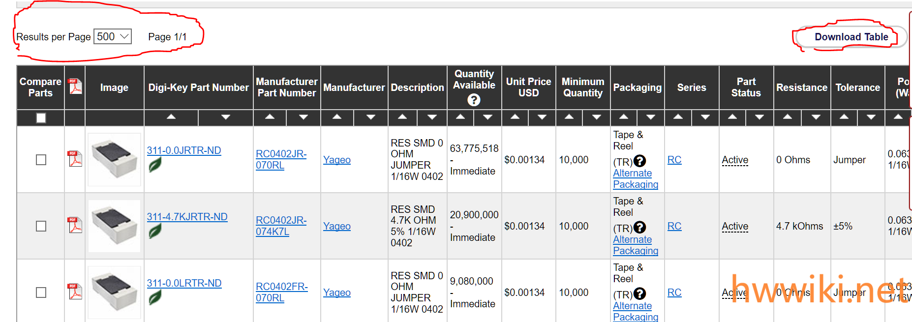This screenshot has width=912, height=322.
Task: Open PDF datasheet for 311-0.0JRTR-ND
Action: click(75, 159)
